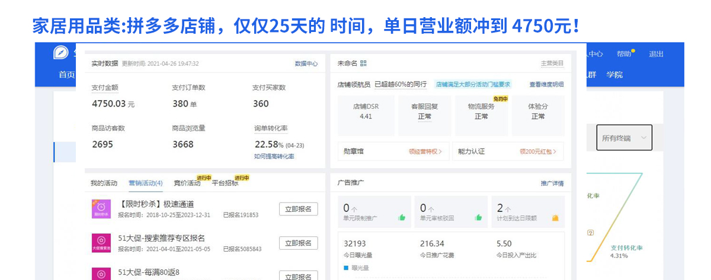Open 学院 in the top navigation
This screenshot has height=280, width=711.
[614, 75]
